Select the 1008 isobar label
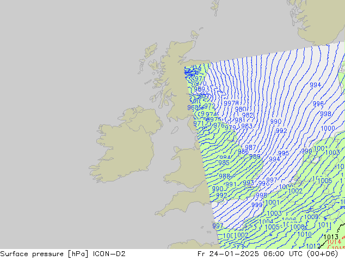 298,227
